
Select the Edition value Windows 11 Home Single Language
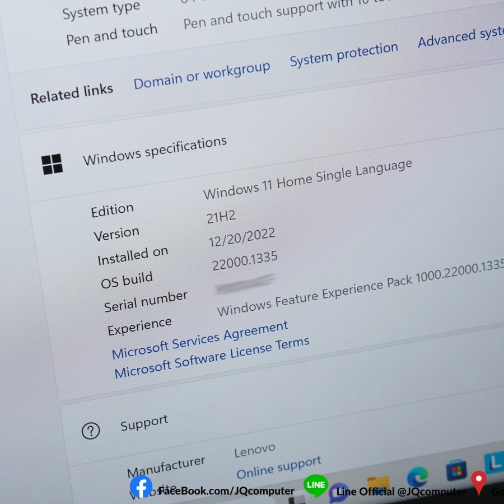click(307, 179)
